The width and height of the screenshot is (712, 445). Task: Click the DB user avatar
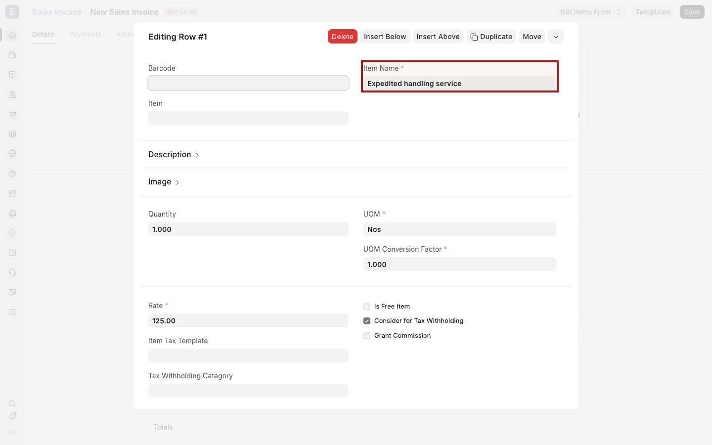[x=12, y=432]
